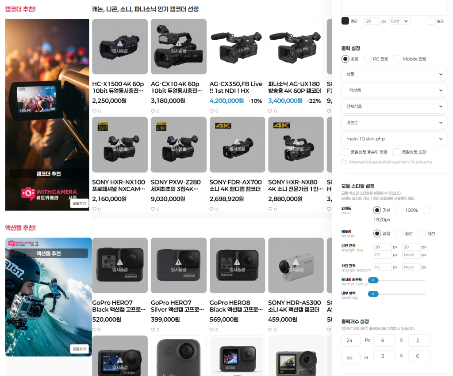Click the /theme/rb.basic/skin/shop/main.10.skin.php path text
The height and width of the screenshot is (376, 453).
coord(390,162)
